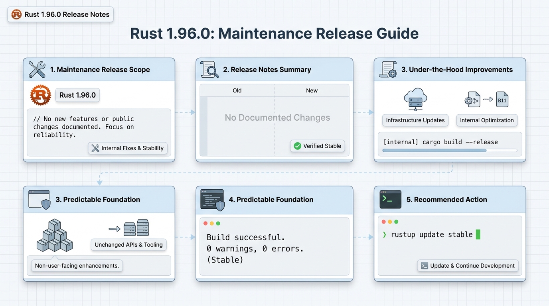This screenshot has width=549, height=306.
Task: Click the terminal icon in Update & Continue button
Action: [x=425, y=266]
